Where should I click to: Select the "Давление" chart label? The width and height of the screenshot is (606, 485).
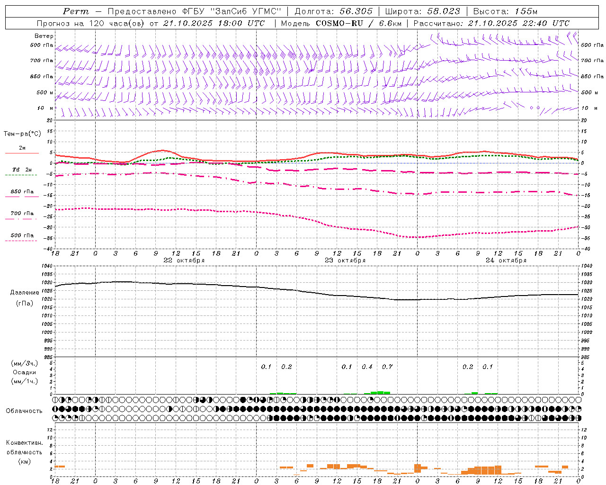tap(25, 293)
